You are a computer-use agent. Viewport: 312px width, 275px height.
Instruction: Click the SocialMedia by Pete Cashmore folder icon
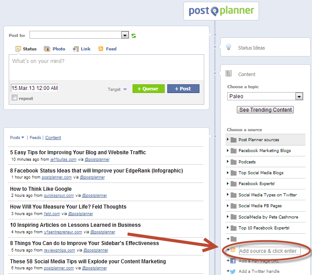click(233, 217)
